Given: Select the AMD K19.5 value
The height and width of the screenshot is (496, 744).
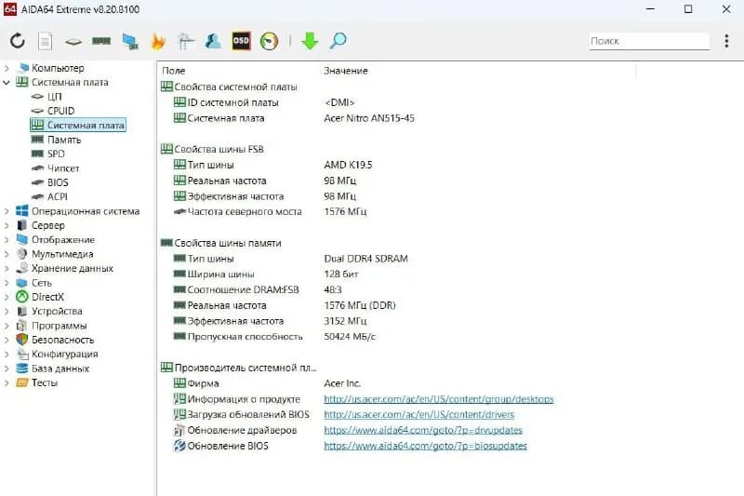Looking at the screenshot, I should (348, 165).
